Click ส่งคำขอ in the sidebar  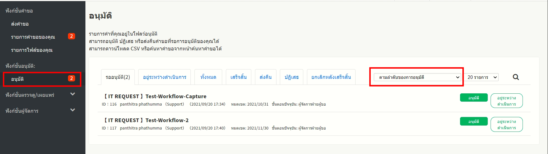pyautogui.click(x=20, y=24)
